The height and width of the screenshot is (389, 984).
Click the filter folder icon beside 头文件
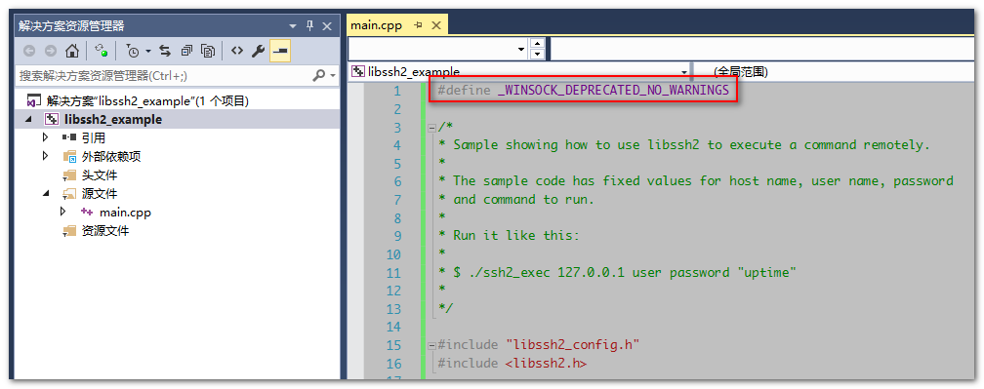[69, 175]
